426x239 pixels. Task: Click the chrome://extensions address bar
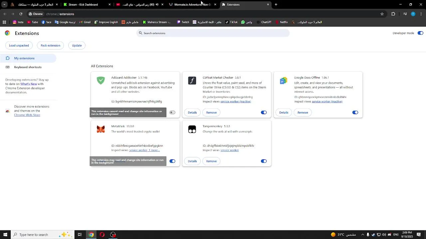202,14
